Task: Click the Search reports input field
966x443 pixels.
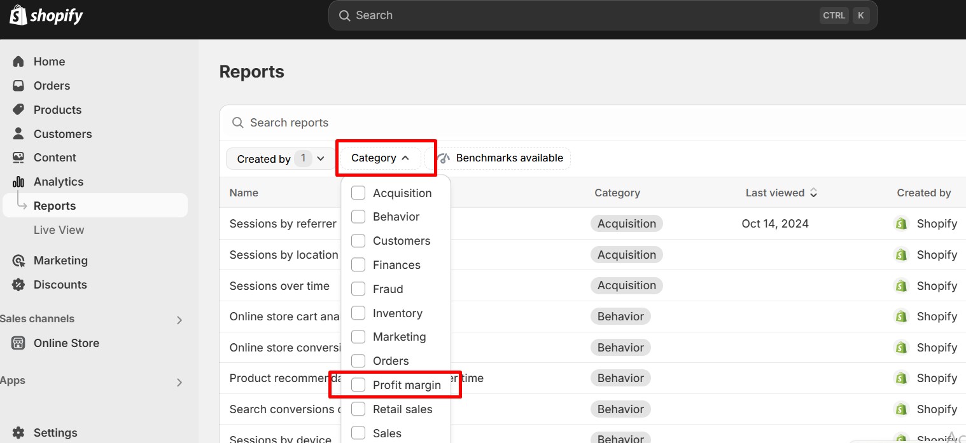Action: coord(445,123)
